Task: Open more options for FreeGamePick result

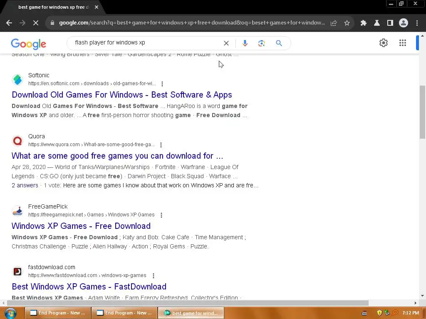Action: pyautogui.click(x=161, y=215)
